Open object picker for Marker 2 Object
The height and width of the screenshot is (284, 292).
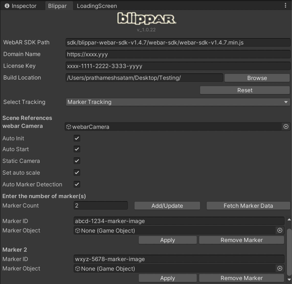280,268
